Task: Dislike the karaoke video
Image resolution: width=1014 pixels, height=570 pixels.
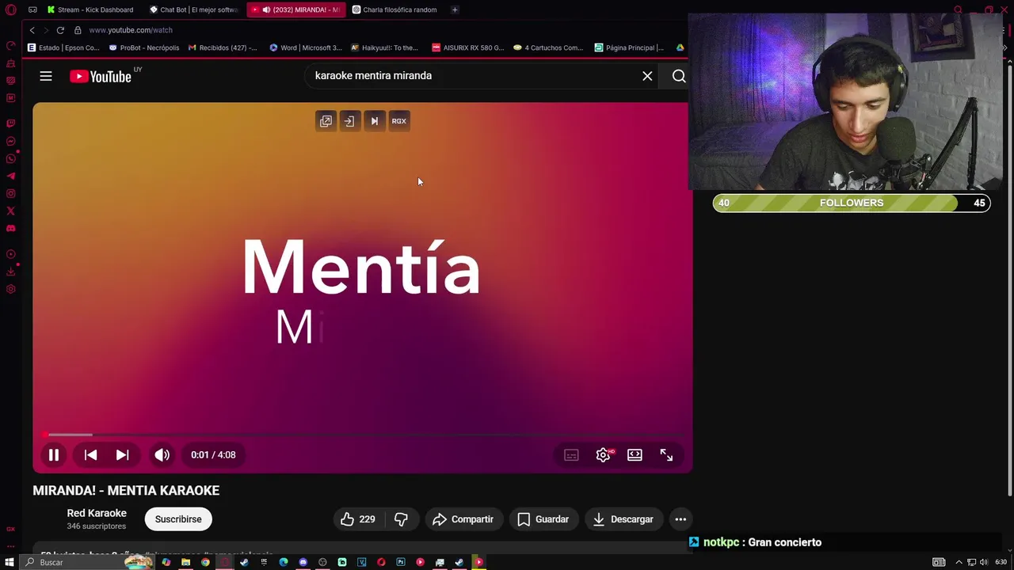Action: [402, 519]
